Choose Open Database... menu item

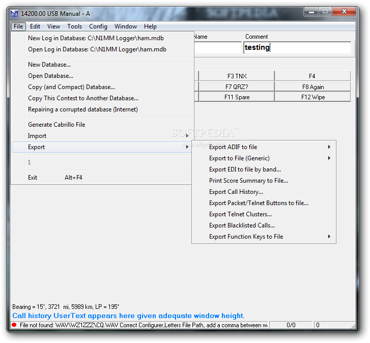pyautogui.click(x=101, y=76)
